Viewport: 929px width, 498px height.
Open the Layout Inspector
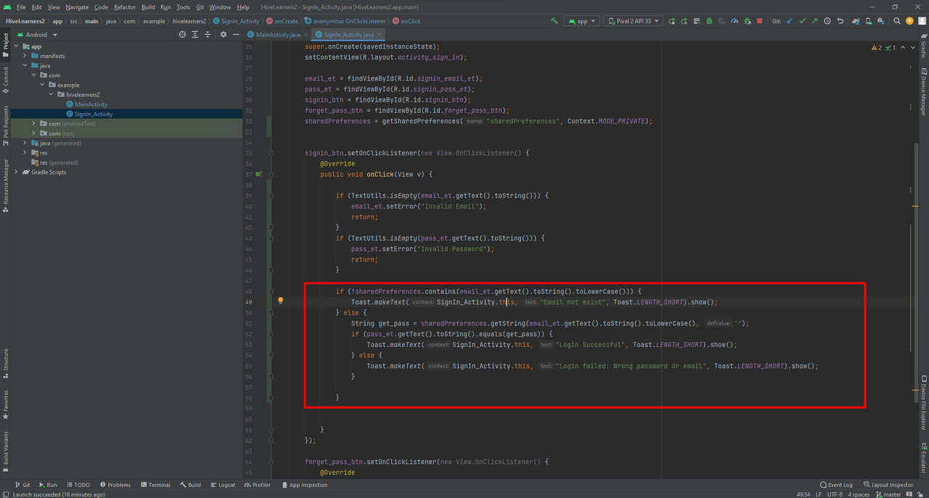point(888,485)
